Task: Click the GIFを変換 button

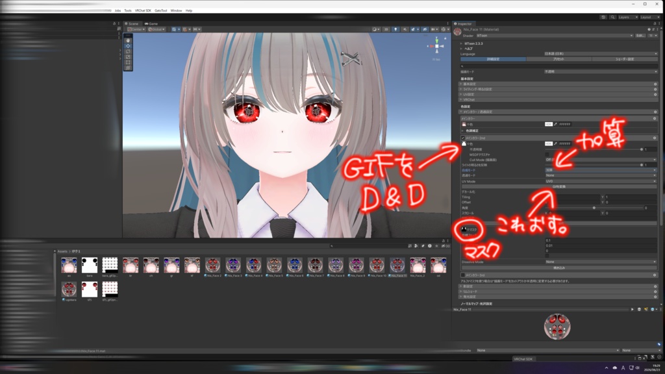Action: (x=559, y=186)
